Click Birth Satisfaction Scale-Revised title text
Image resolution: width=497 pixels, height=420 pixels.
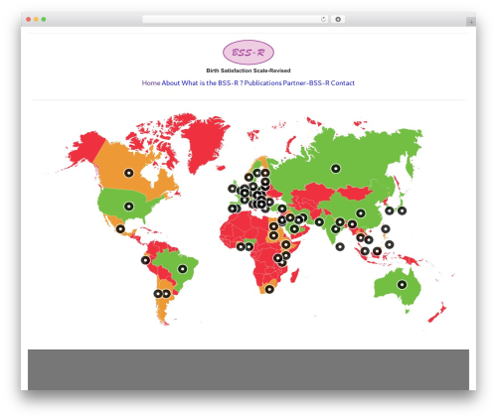(248, 70)
